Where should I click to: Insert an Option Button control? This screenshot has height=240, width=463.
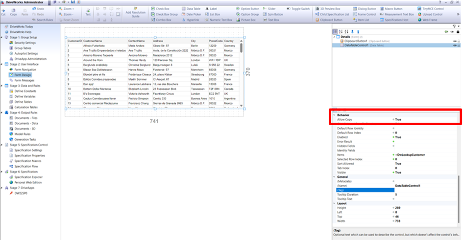point(248,9)
